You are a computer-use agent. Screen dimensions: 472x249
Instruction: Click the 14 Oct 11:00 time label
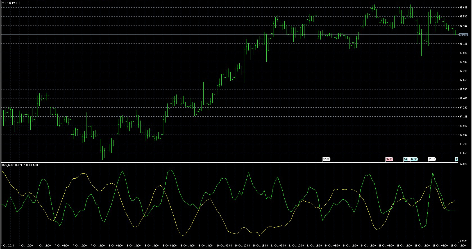pyautogui.click(x=350, y=246)
